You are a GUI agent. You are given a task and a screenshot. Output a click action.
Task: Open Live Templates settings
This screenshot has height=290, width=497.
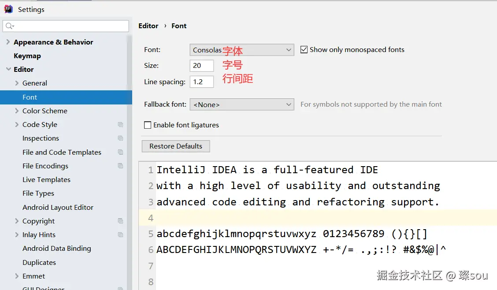tap(46, 180)
